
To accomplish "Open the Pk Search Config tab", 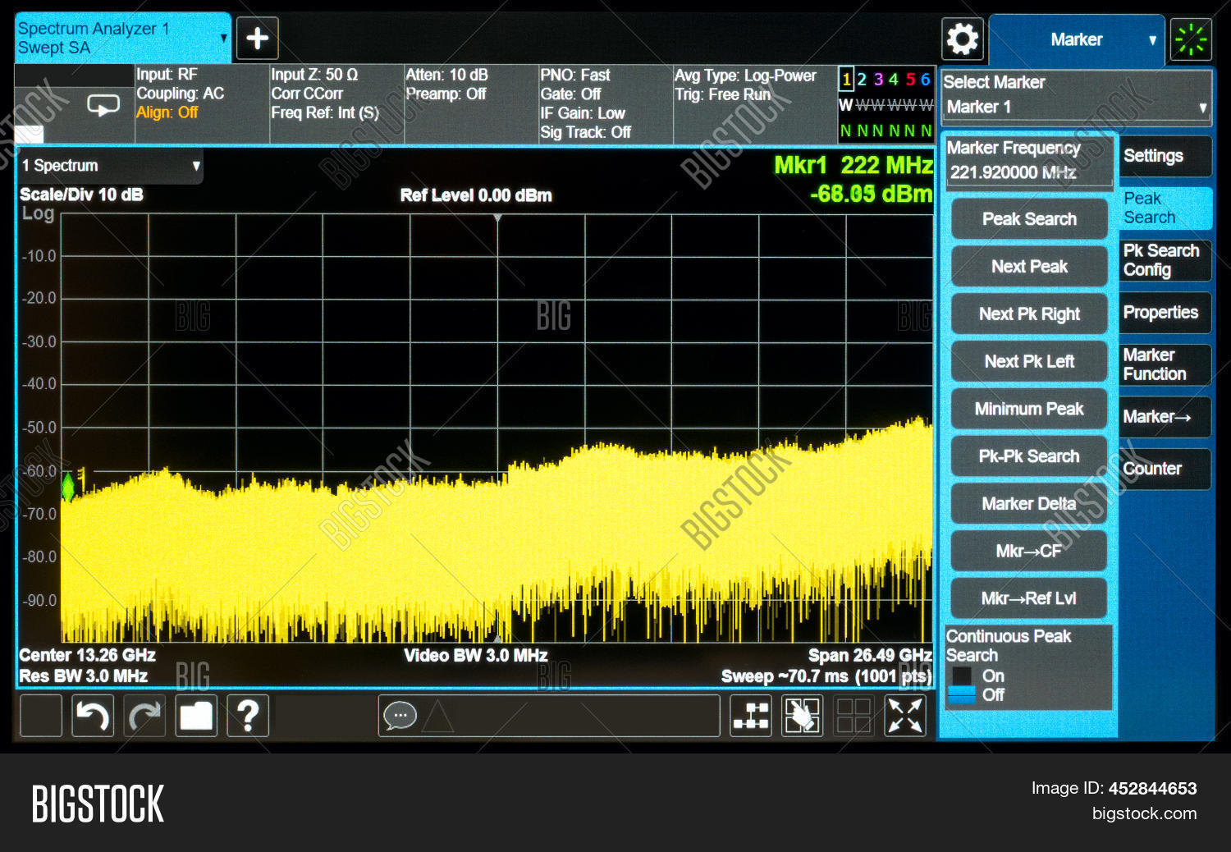I will pyautogui.click(x=1165, y=260).
